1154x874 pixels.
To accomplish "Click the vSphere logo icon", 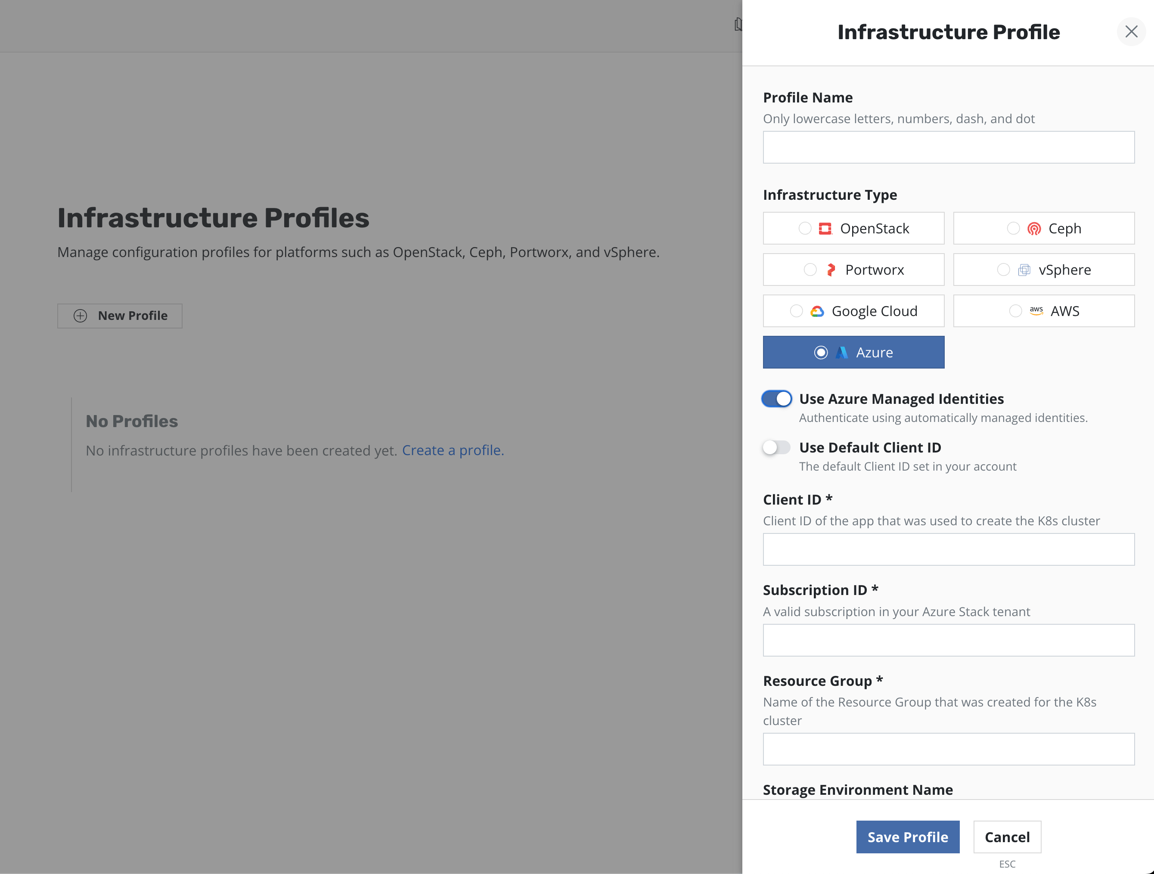I will pos(1024,270).
